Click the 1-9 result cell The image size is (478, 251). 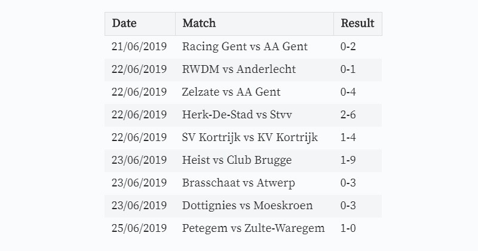pyautogui.click(x=357, y=160)
